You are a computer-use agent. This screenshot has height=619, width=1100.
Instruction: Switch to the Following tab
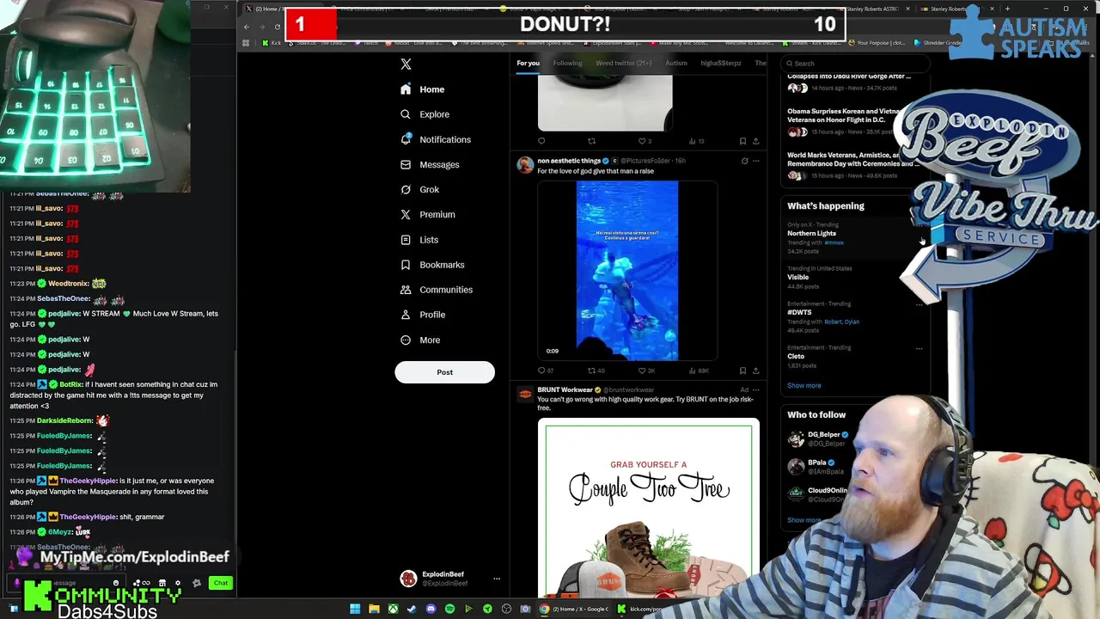[x=567, y=63]
